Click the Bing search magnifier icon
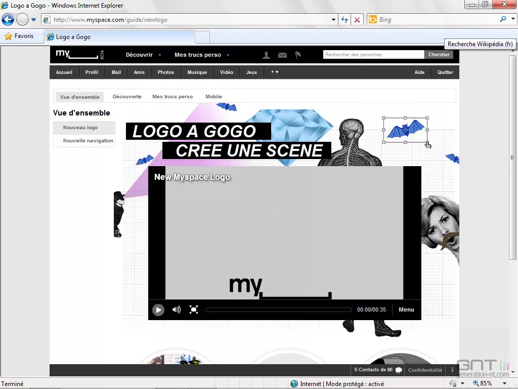Image resolution: width=518 pixels, height=389 pixels. pos(503,19)
